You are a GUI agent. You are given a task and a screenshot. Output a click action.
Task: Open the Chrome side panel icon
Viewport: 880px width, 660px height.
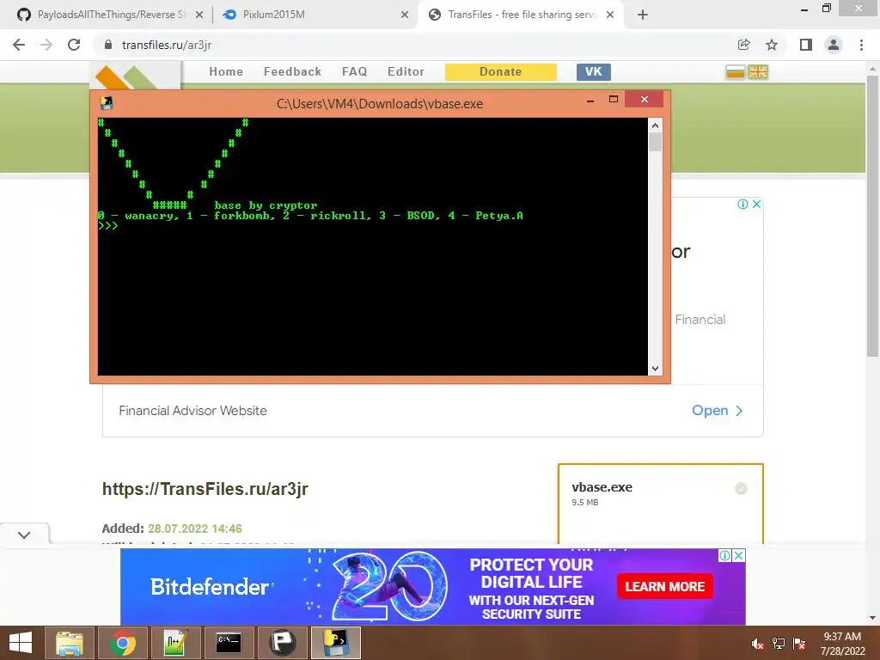[x=806, y=45]
